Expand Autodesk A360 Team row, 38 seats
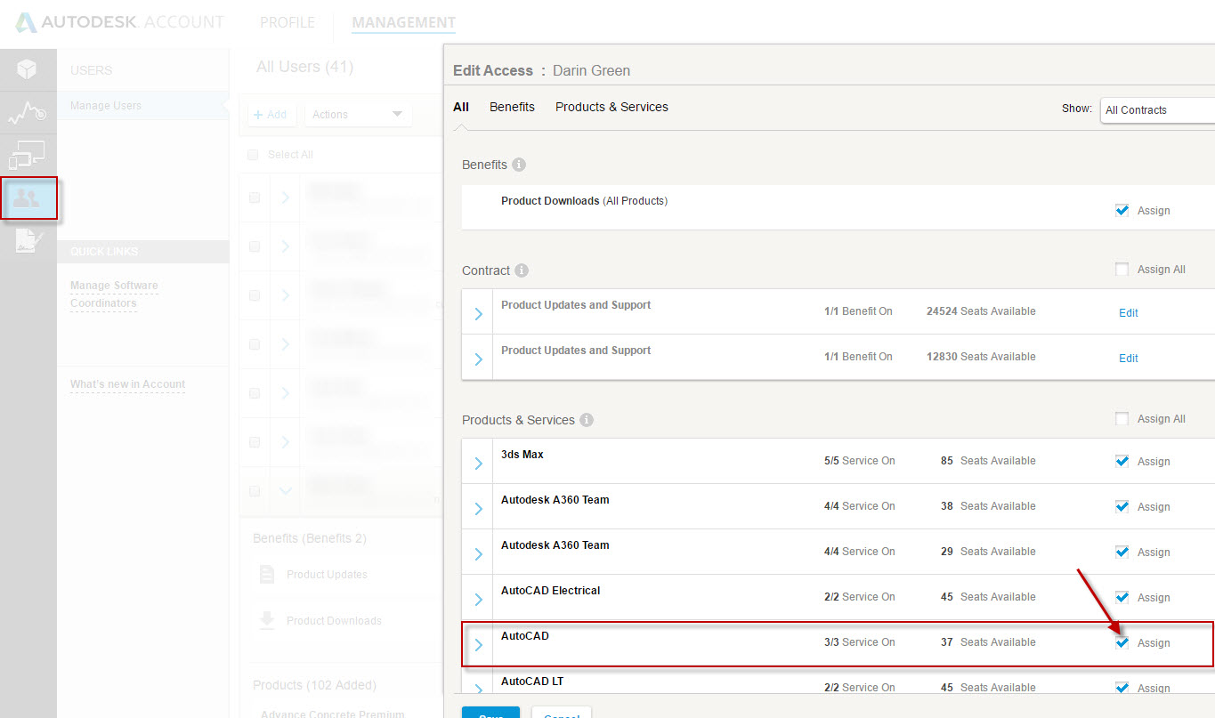This screenshot has width=1215, height=718. [x=478, y=508]
